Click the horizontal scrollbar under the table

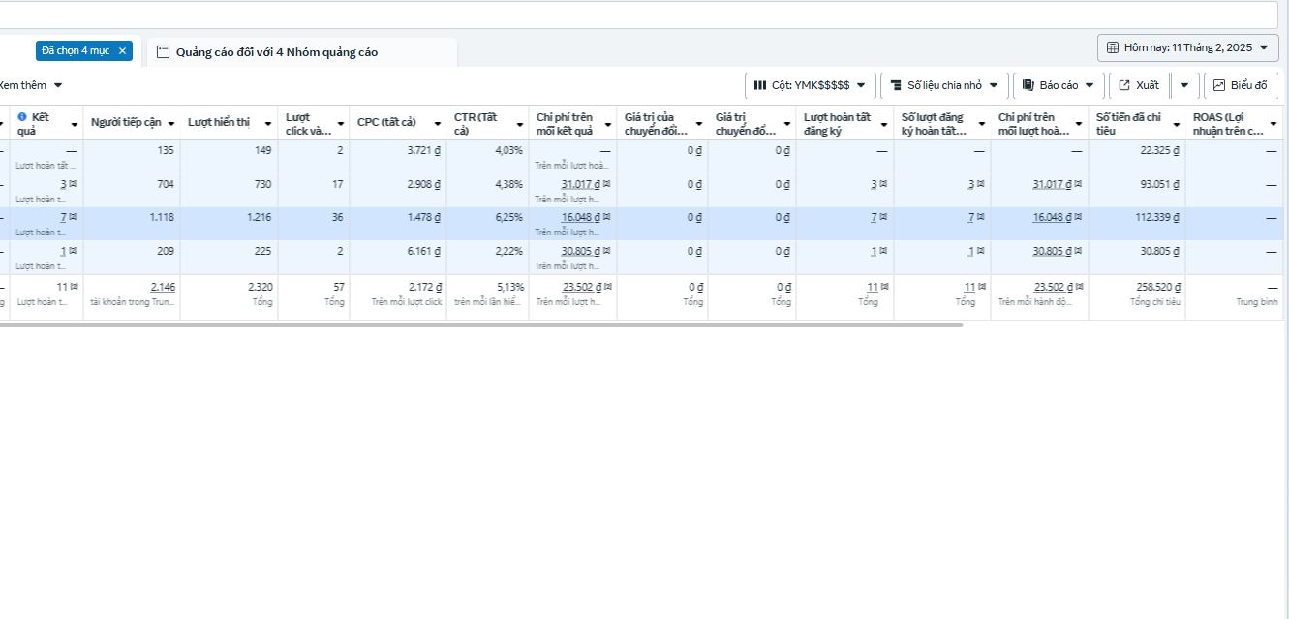point(481,325)
